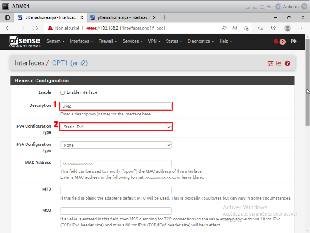Switch to the second pfSense browser tab

[122, 17]
